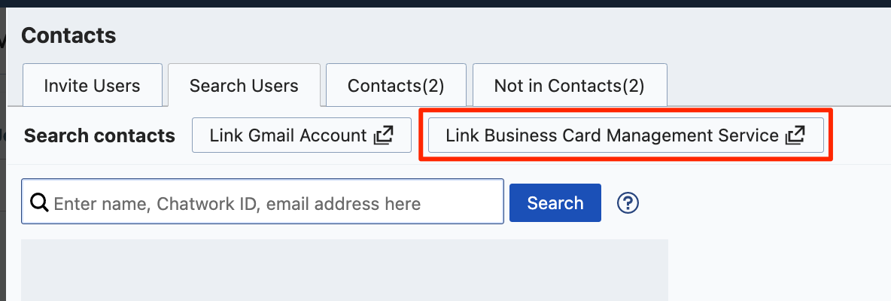Select the Contacts(2) tab
This screenshot has width=891, height=301.
tap(396, 85)
